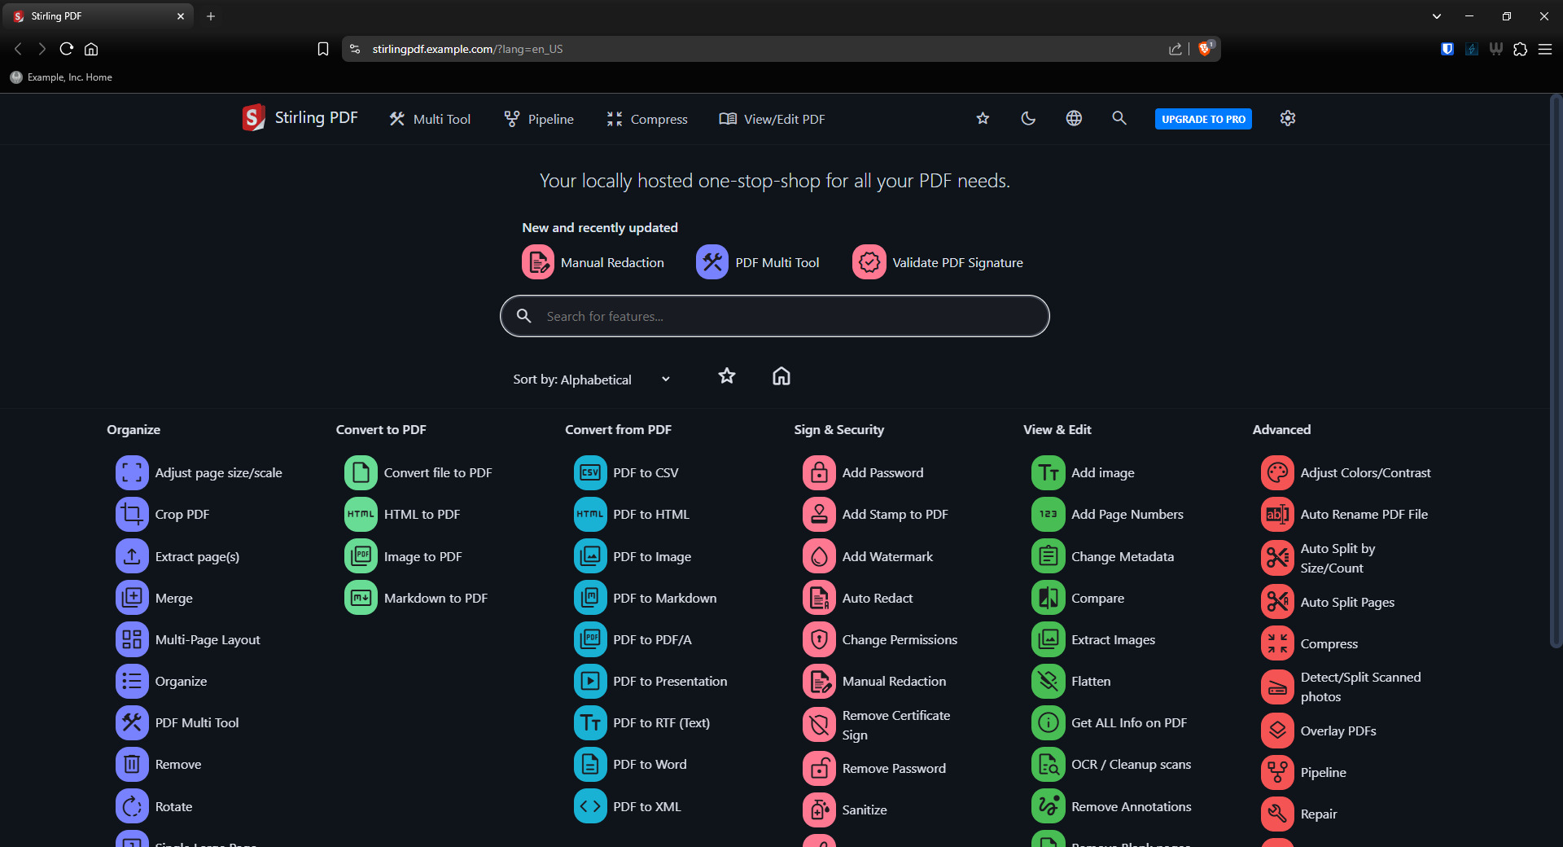Image resolution: width=1563 pixels, height=847 pixels.
Task: Toggle dark mode with the moon icon
Action: pyautogui.click(x=1028, y=119)
